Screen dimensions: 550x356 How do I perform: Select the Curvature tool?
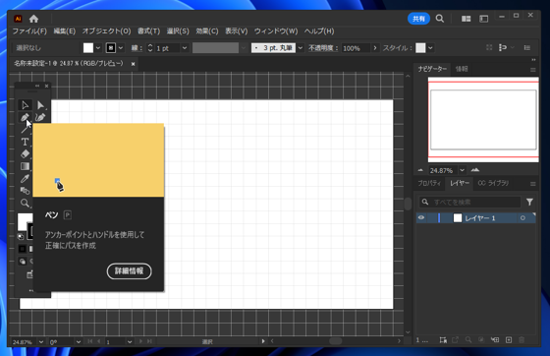coord(40,117)
